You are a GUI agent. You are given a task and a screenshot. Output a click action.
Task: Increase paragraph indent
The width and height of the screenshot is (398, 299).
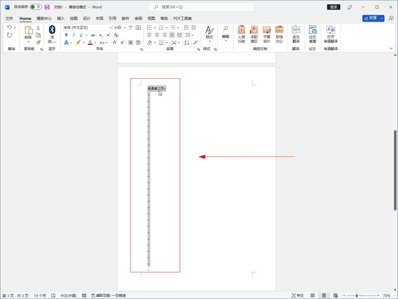(194, 28)
